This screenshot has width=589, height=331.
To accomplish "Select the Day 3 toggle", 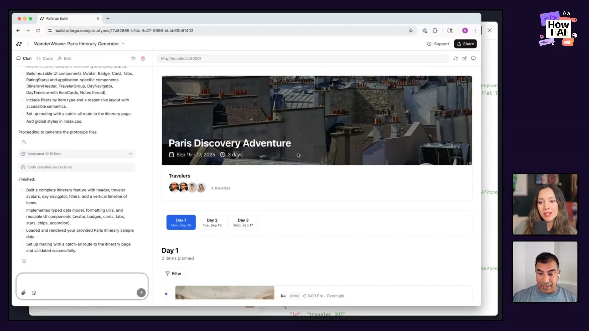I will [243, 223].
